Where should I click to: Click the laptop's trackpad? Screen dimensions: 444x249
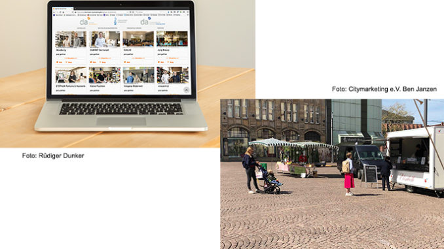[121, 122]
